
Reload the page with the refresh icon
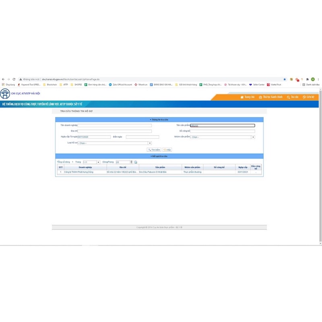[14, 79]
